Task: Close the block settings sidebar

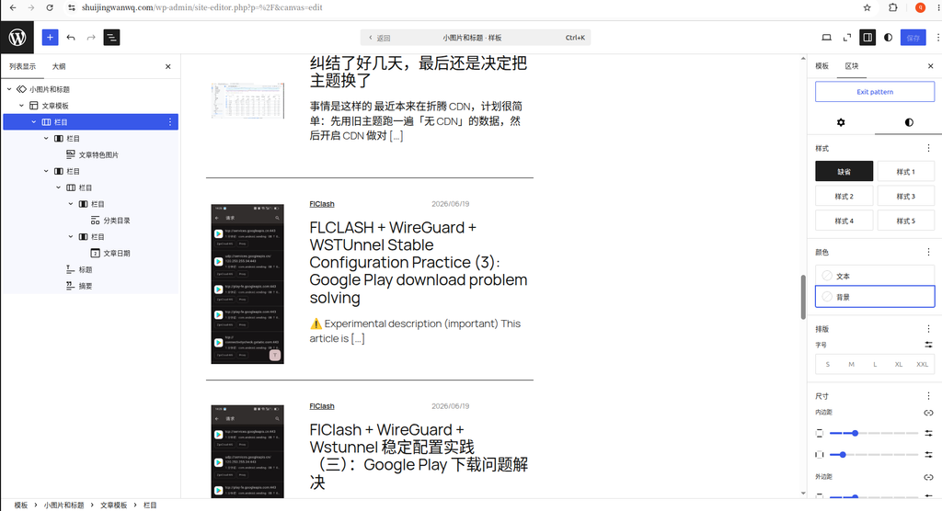Action: point(931,66)
